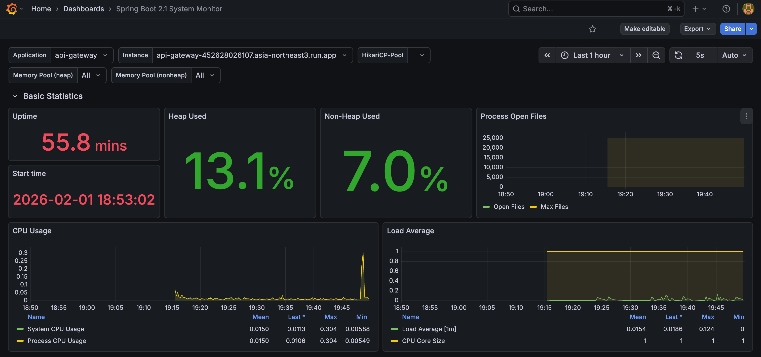Go to Home breadcrumb
Image resolution: width=761 pixels, height=357 pixels.
click(41, 9)
